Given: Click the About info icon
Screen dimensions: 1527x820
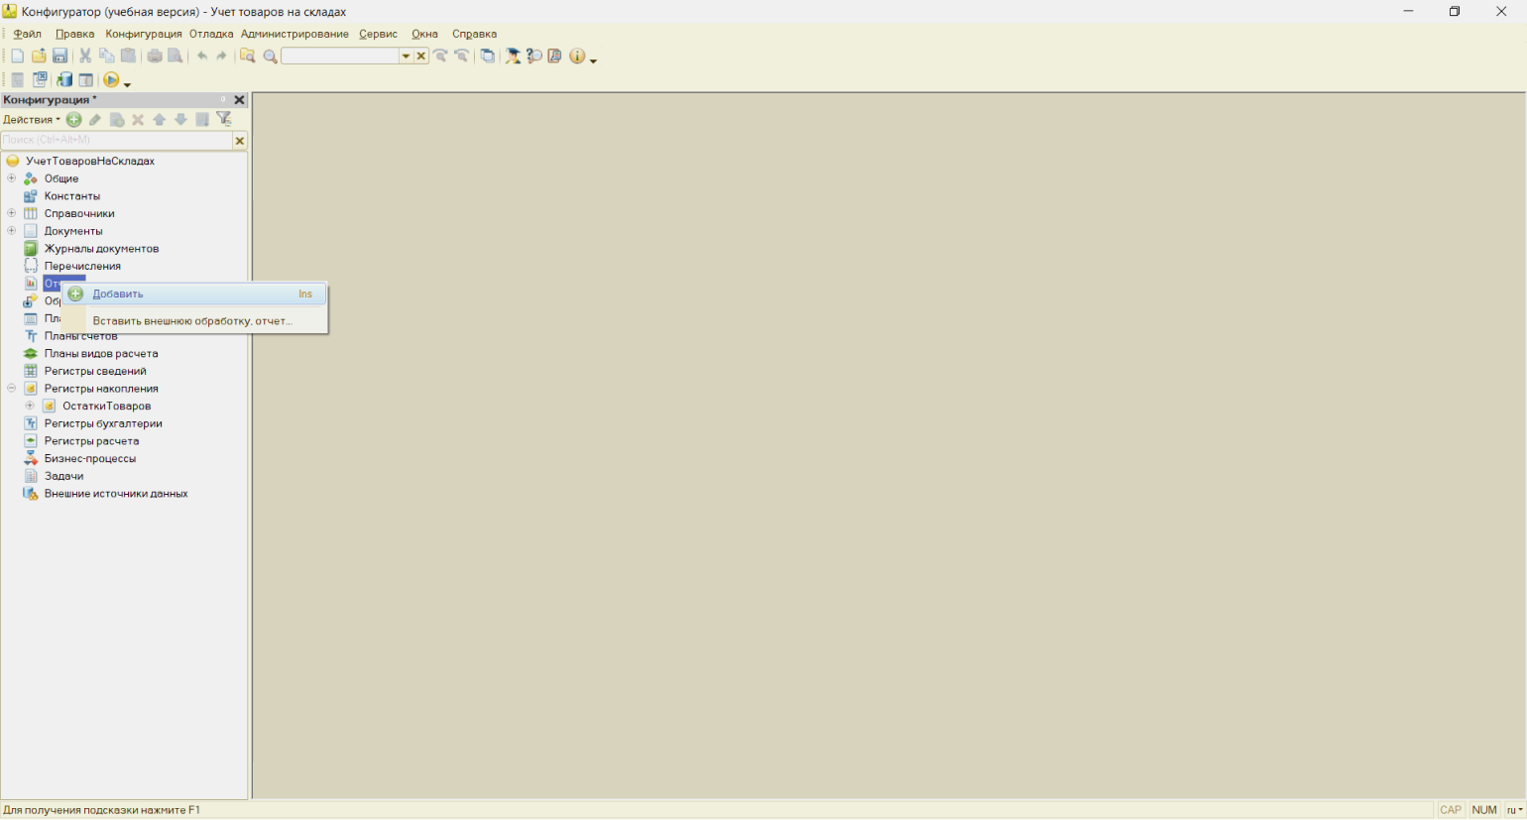Looking at the screenshot, I should coord(577,57).
